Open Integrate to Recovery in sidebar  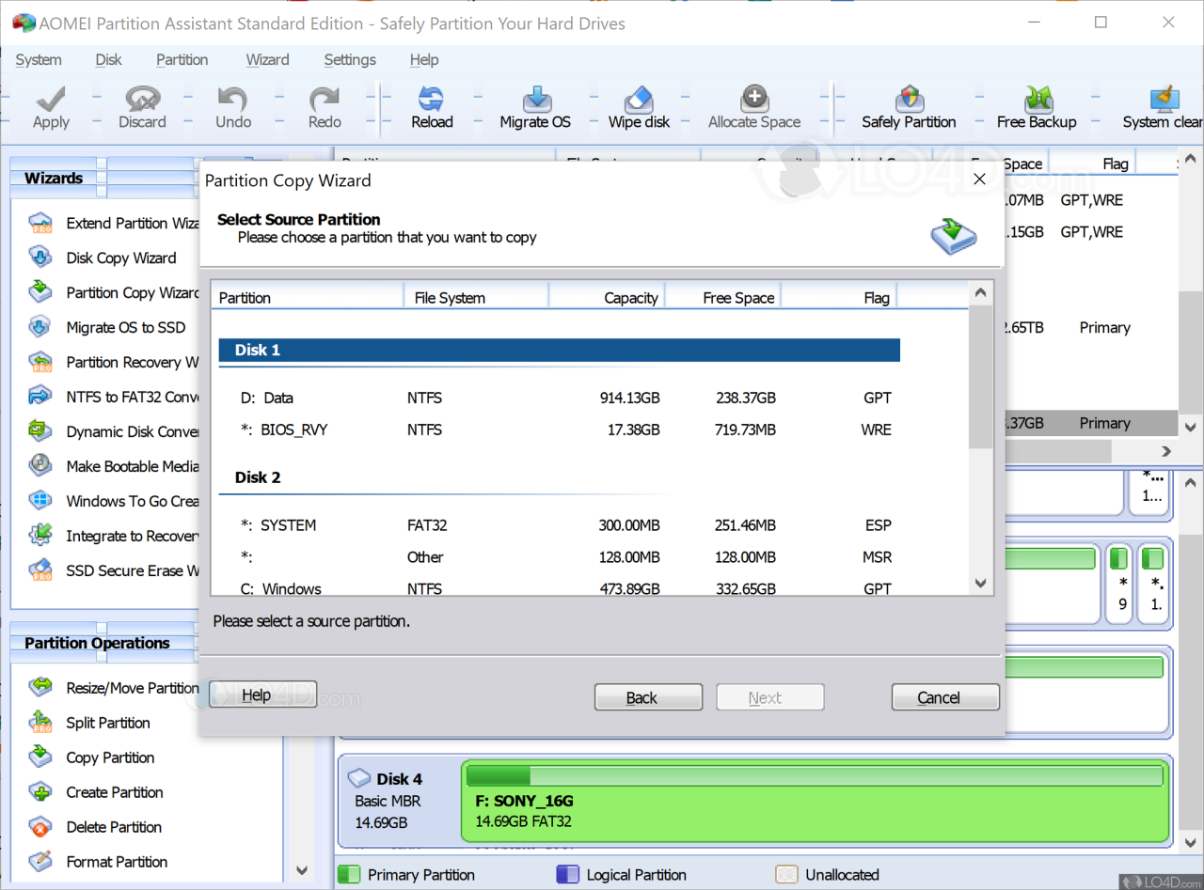pyautogui.click(x=115, y=536)
